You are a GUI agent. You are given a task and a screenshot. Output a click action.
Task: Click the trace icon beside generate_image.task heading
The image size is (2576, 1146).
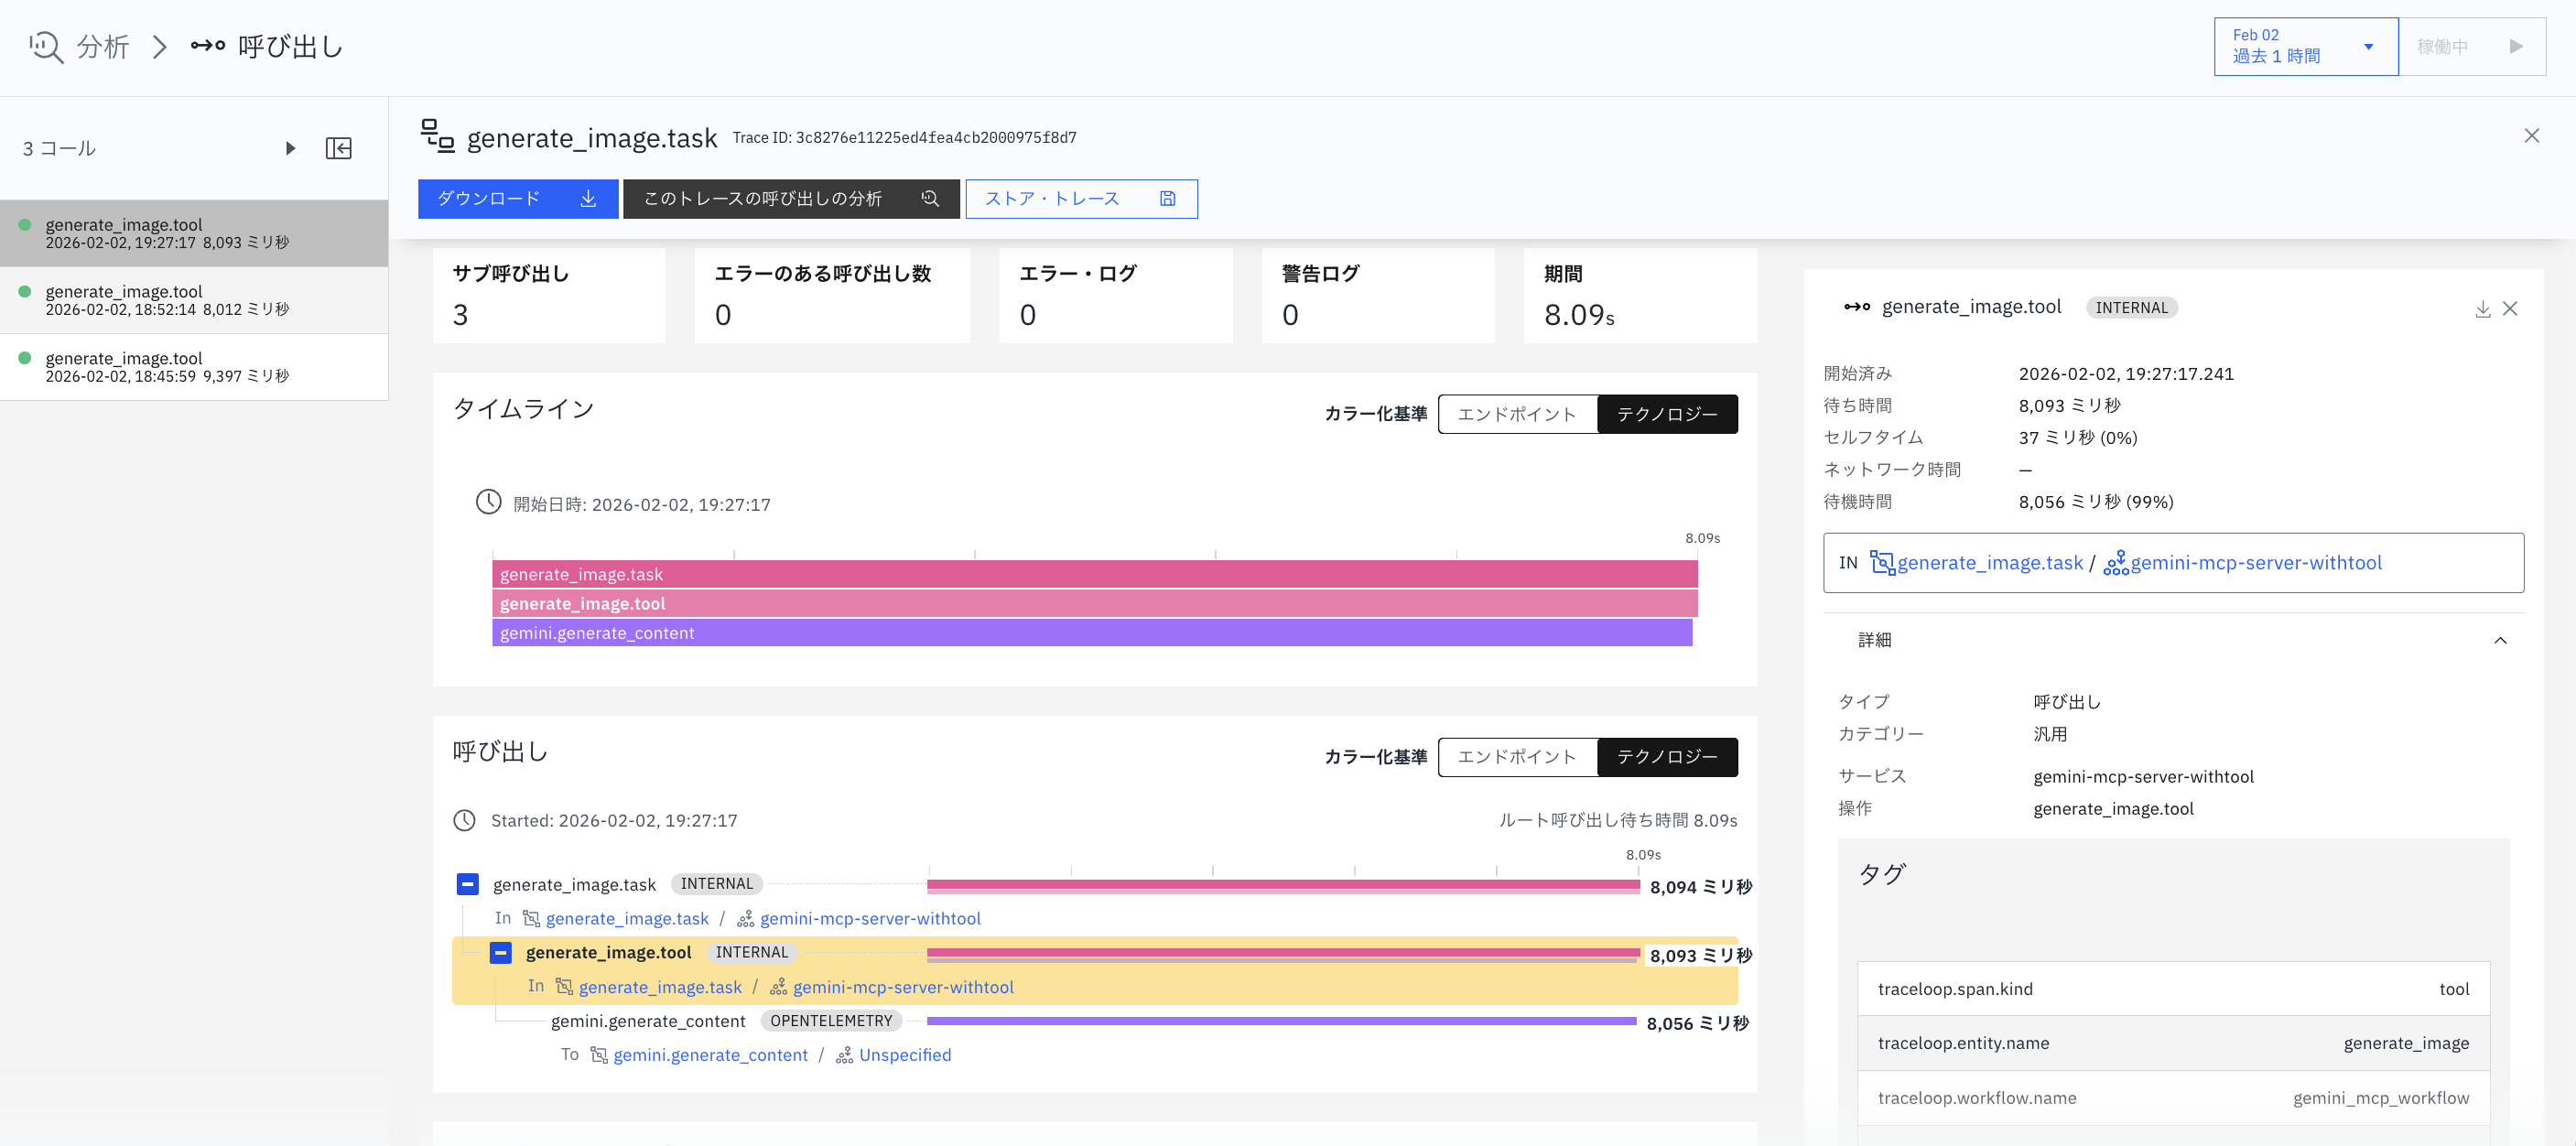point(438,137)
